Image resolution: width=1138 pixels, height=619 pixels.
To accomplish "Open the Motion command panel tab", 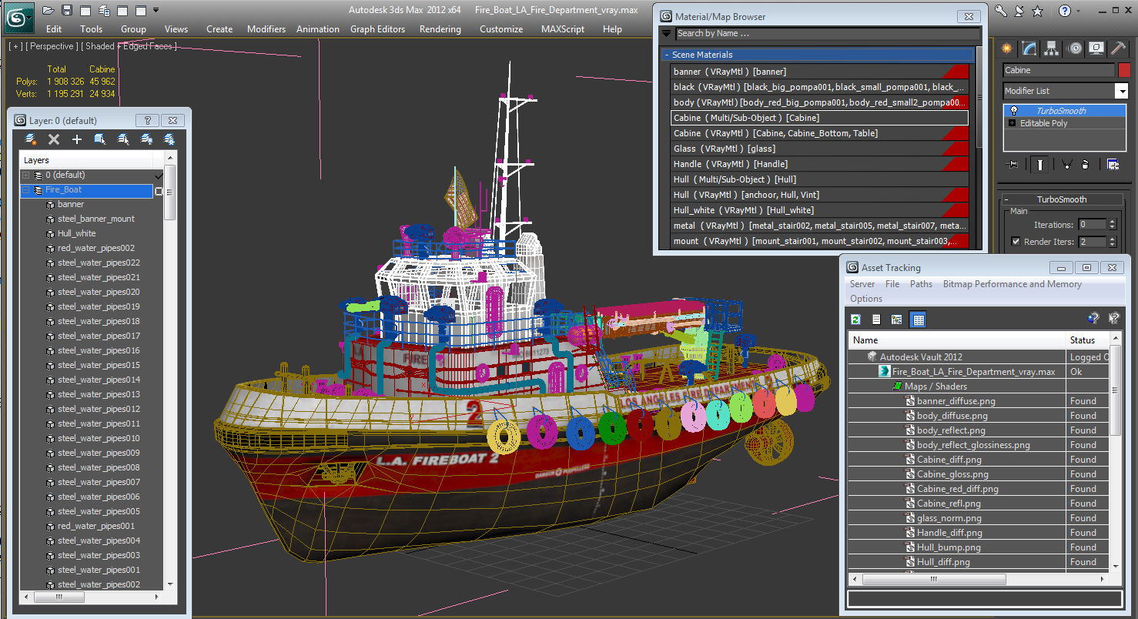I will 1075,49.
